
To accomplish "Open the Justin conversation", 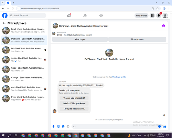I will (24, 60).
